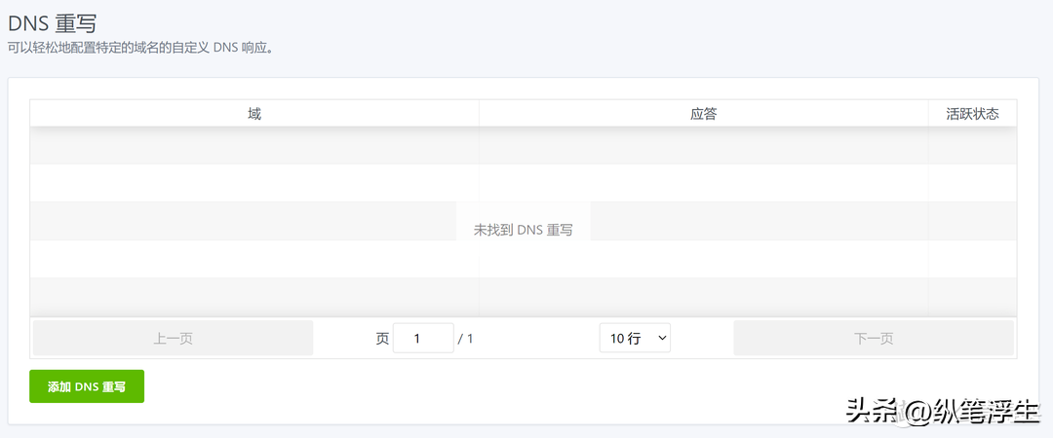Image resolution: width=1053 pixels, height=438 pixels.
Task: Go to next page with 下一页
Action: coord(874,338)
